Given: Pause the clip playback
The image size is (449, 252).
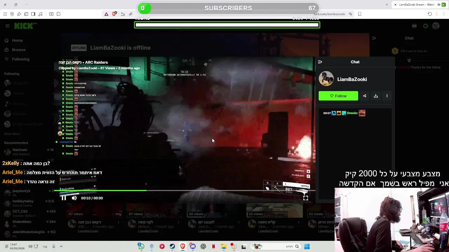Looking at the screenshot, I should (63, 198).
